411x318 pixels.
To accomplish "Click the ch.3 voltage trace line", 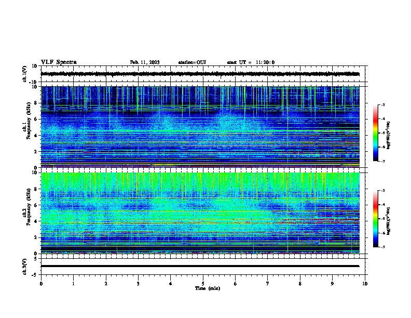I will pos(200,266).
